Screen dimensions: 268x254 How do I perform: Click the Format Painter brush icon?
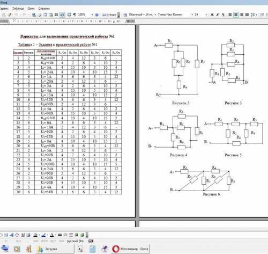click(x=10, y=14)
